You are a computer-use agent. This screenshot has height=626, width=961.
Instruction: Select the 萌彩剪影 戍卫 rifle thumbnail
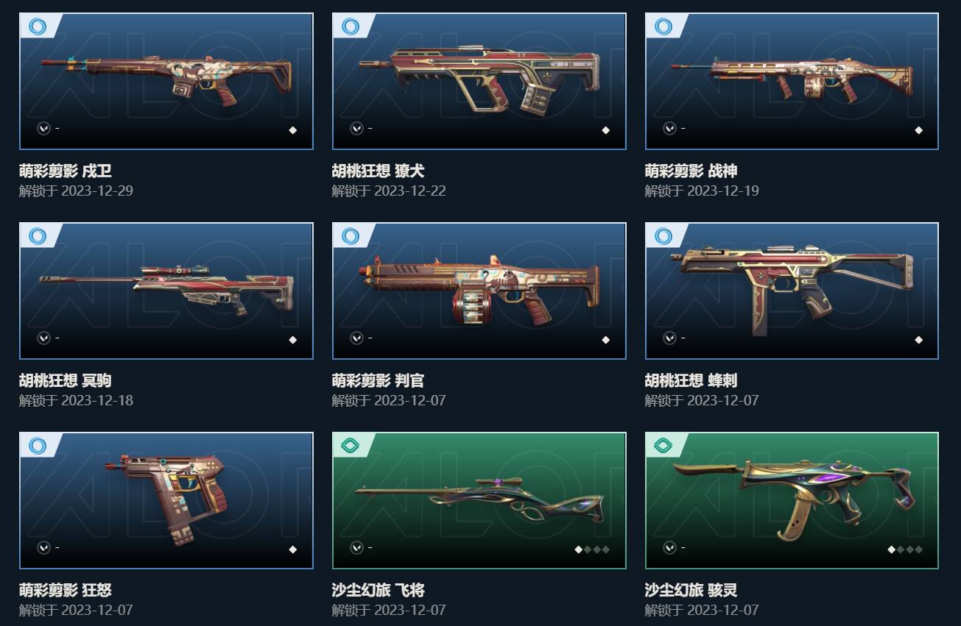pyautogui.click(x=166, y=81)
